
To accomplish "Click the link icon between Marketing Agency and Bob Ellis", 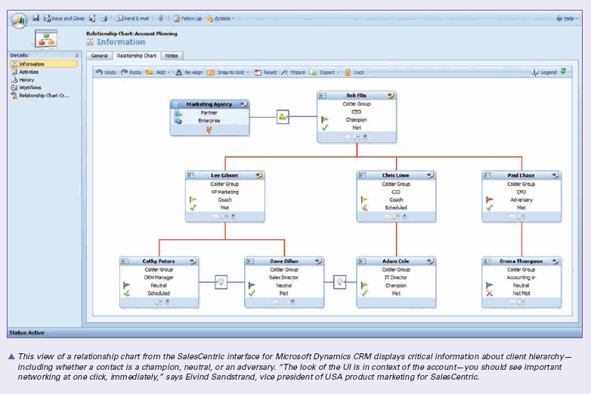I will (283, 117).
